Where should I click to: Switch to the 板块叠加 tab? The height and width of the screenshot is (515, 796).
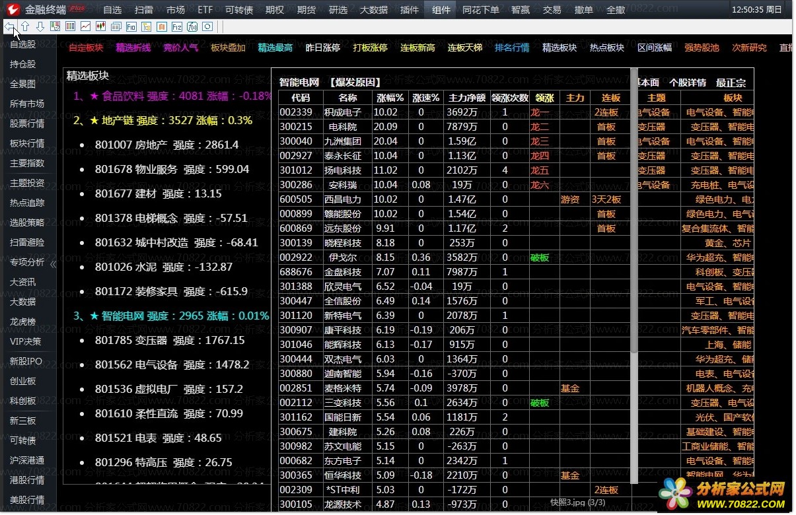coord(228,48)
